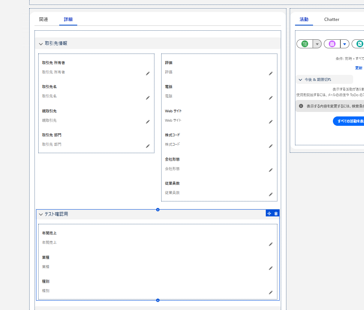Click the すべての活動を表示 button
Screen dimensions: 364x310
coord(349,121)
